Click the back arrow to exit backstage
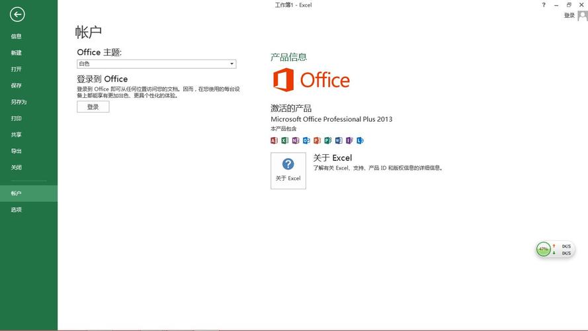The width and height of the screenshot is (588, 331). (17, 15)
